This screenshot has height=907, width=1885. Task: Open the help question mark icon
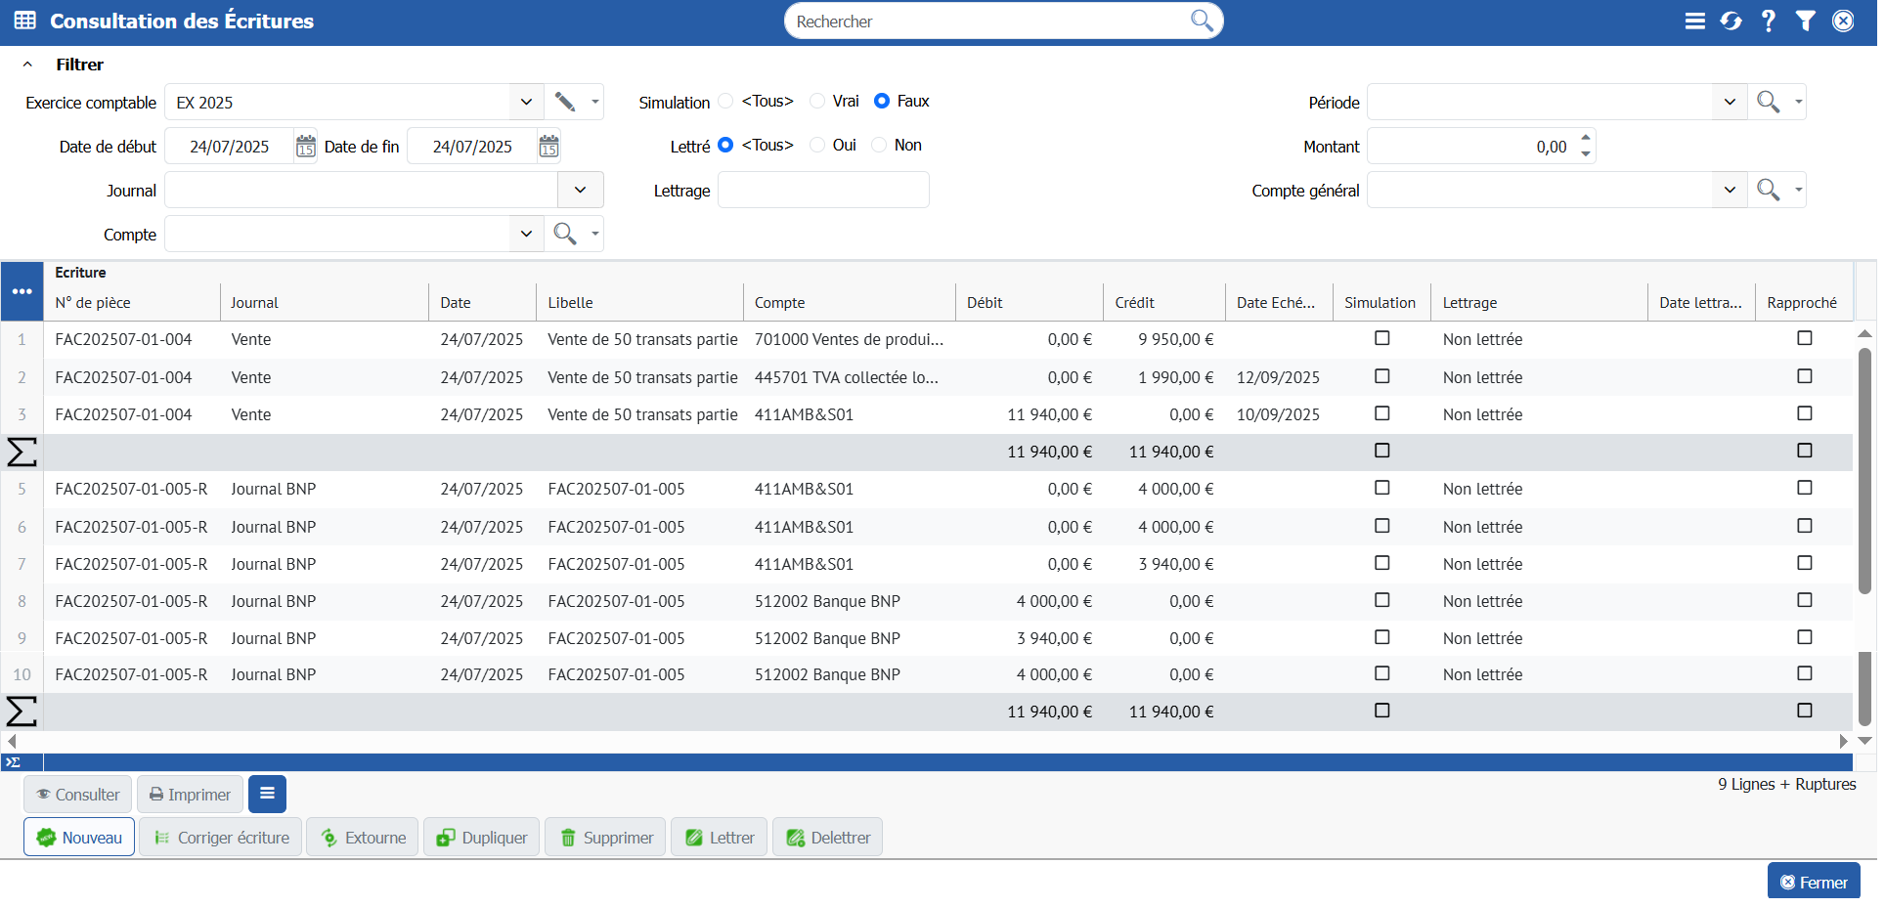pos(1768,21)
